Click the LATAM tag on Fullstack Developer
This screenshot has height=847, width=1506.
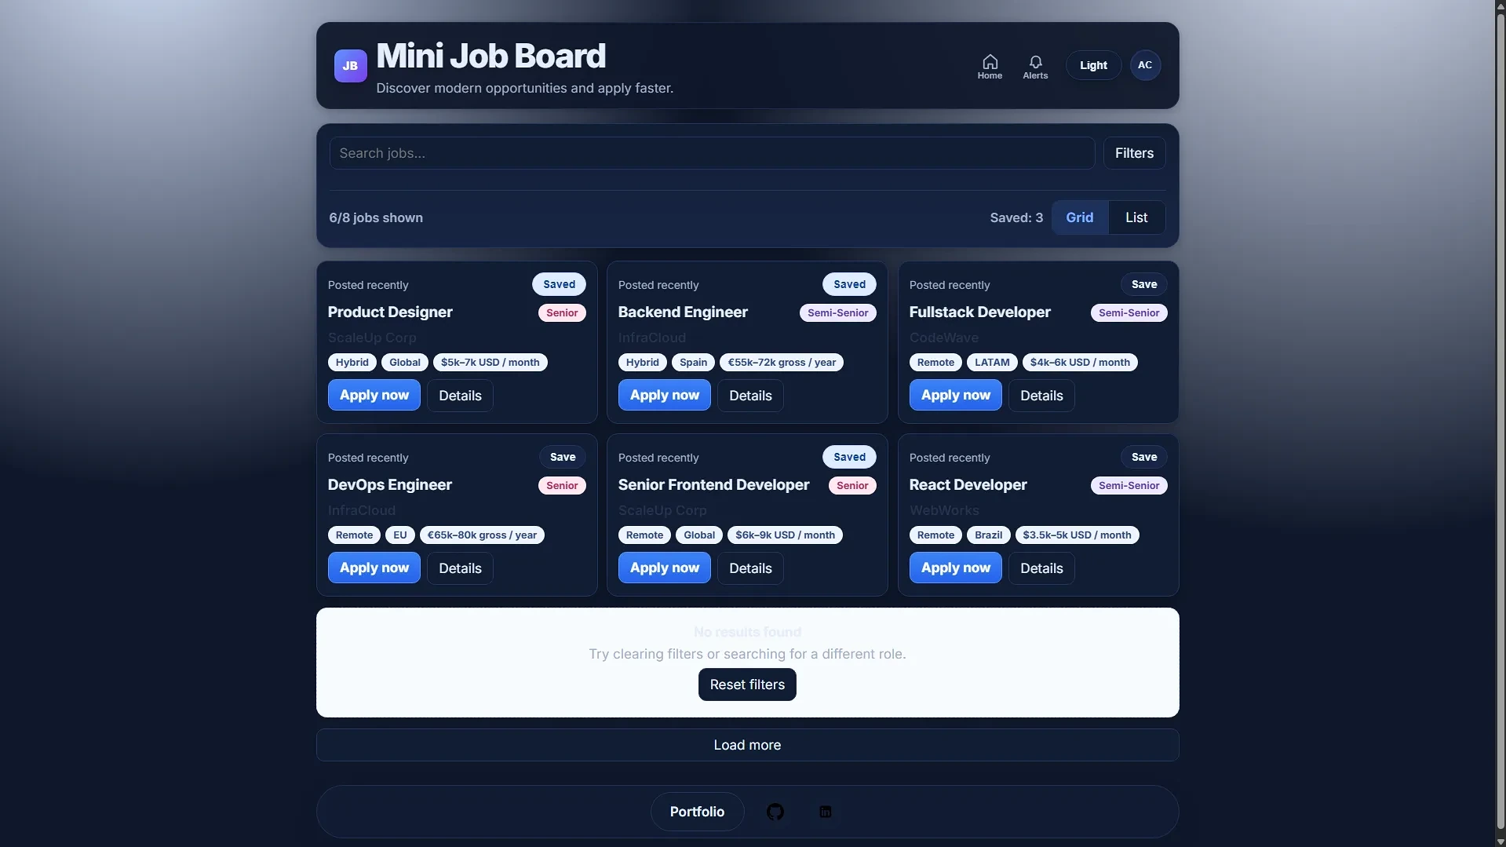click(x=992, y=362)
